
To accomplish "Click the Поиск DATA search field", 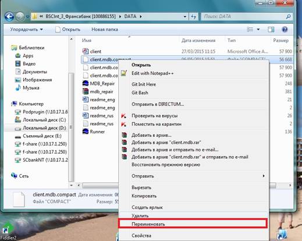I will (x=246, y=17).
